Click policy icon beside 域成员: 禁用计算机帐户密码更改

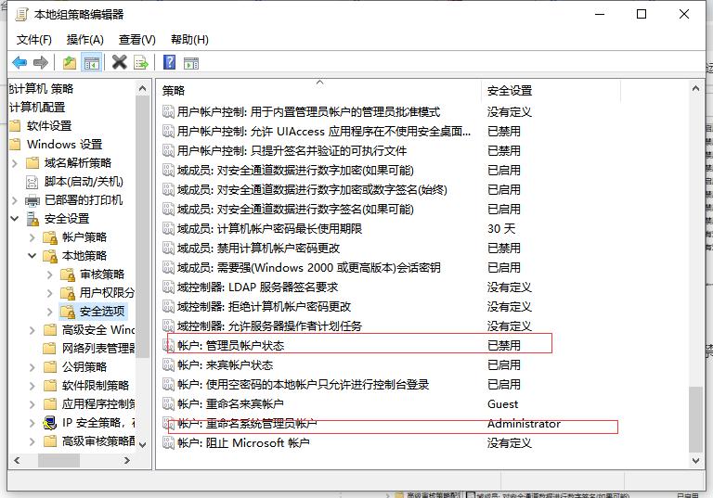coord(168,249)
